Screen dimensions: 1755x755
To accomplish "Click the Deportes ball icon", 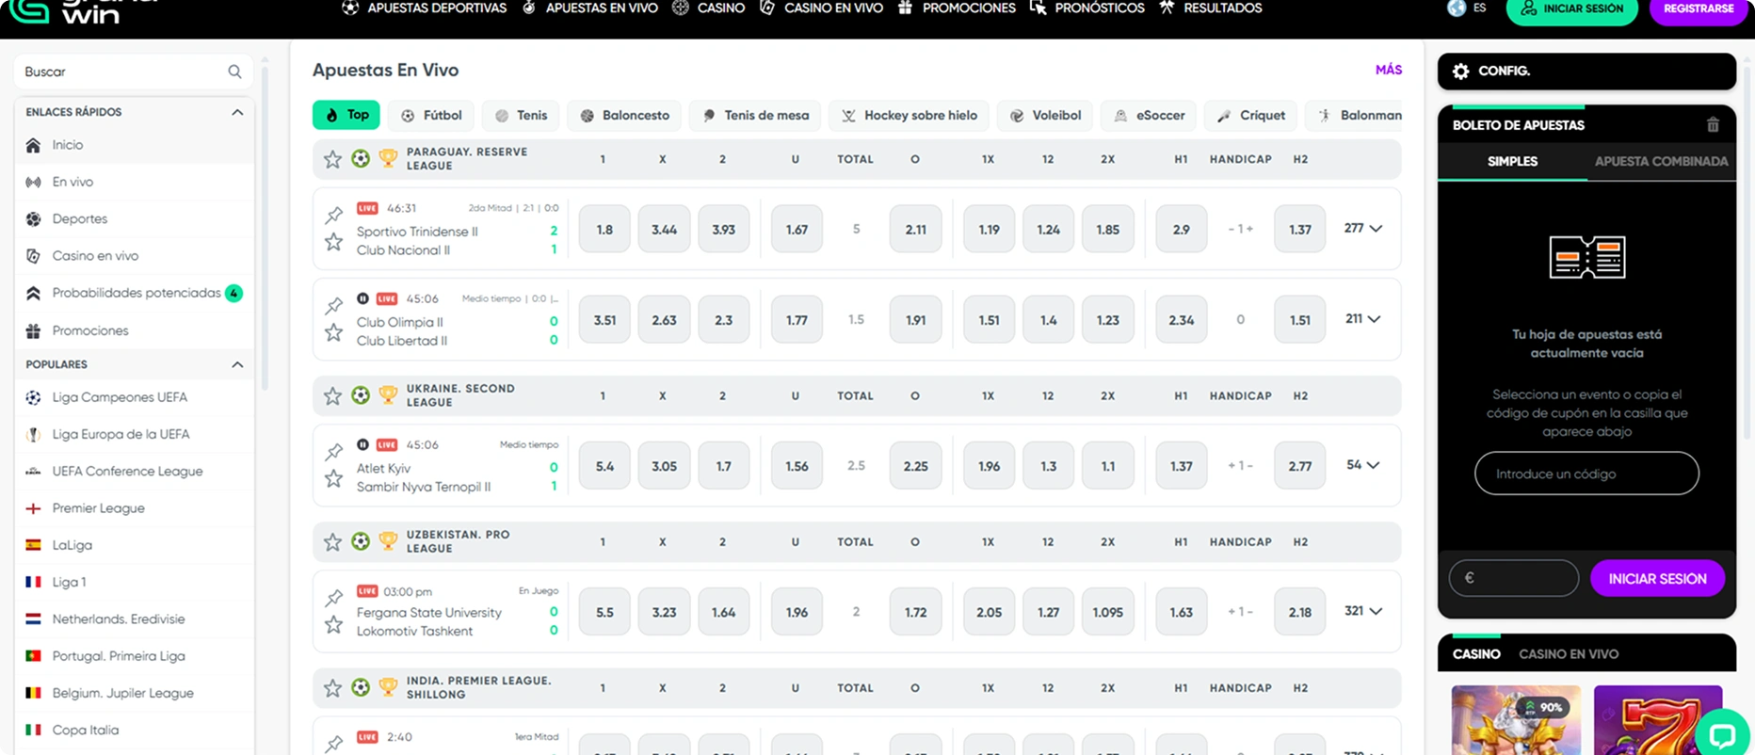I will pyautogui.click(x=33, y=218).
